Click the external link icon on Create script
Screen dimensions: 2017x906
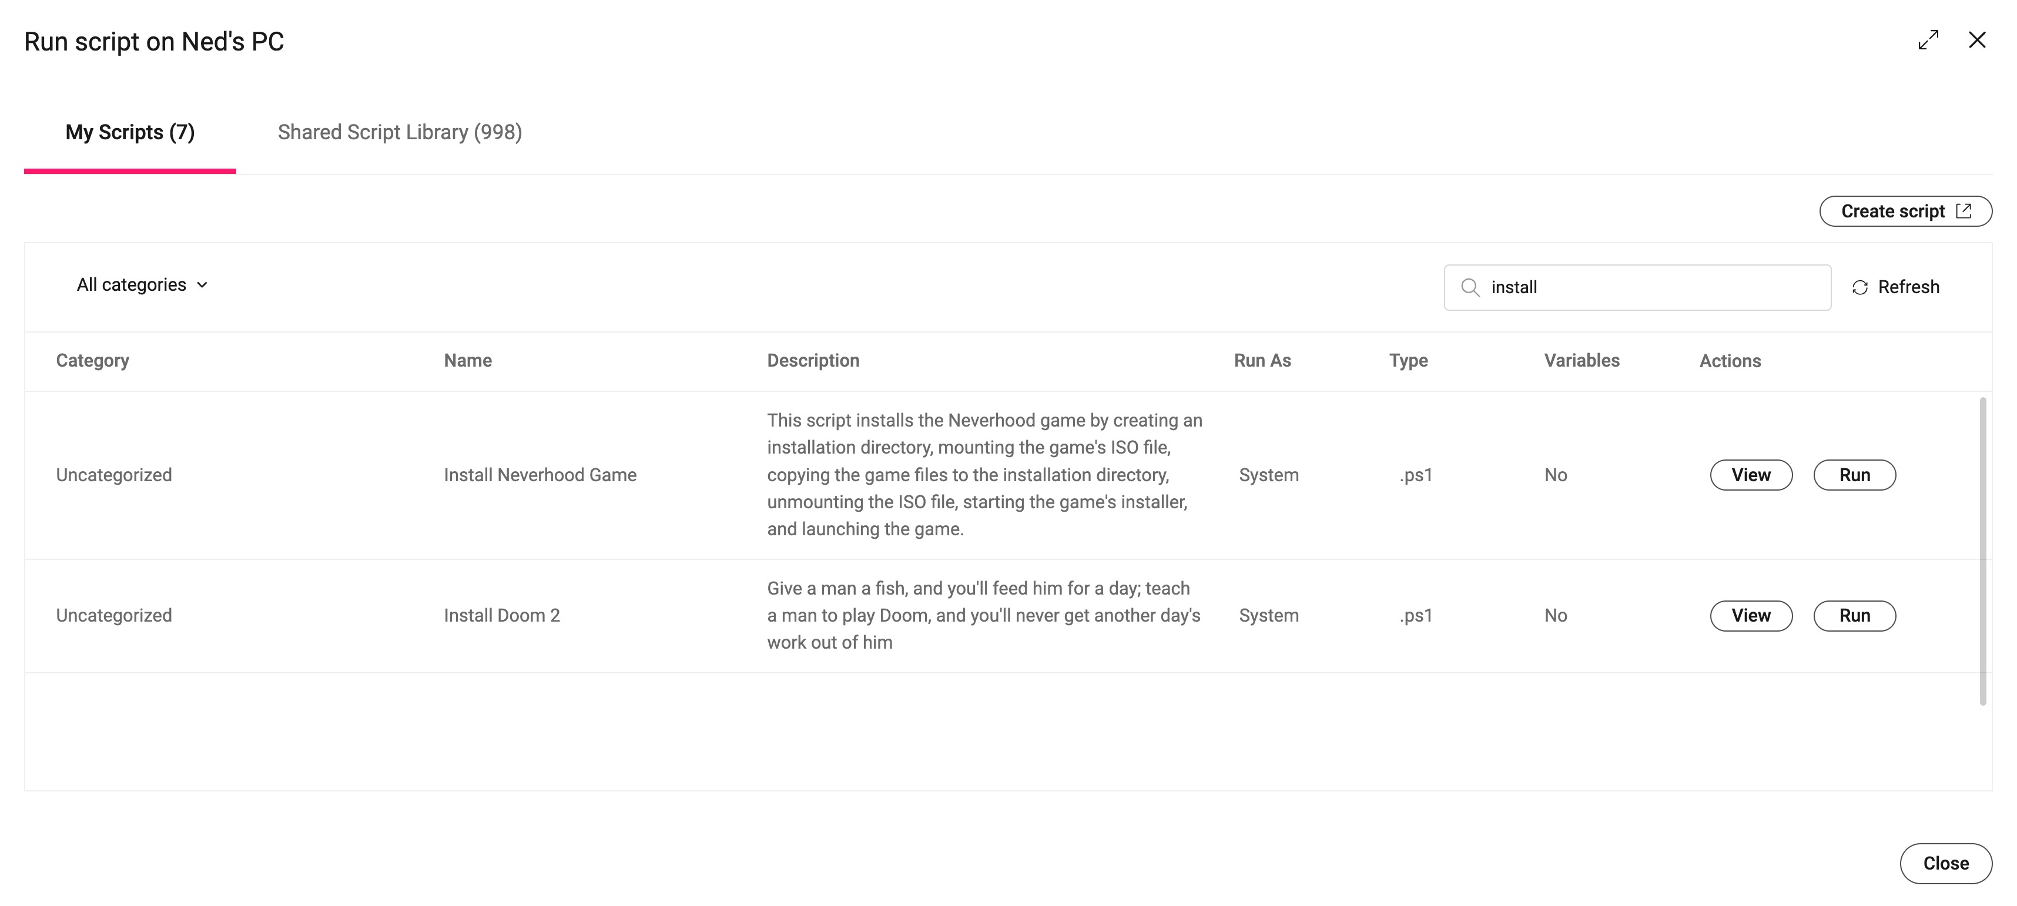[1964, 211]
